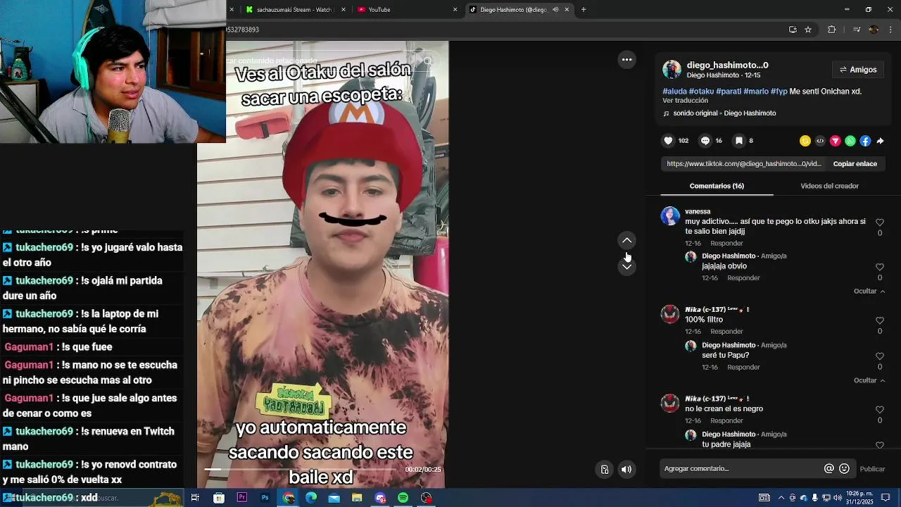Open the notification center icon
The height and width of the screenshot is (507, 901).
click(x=886, y=498)
